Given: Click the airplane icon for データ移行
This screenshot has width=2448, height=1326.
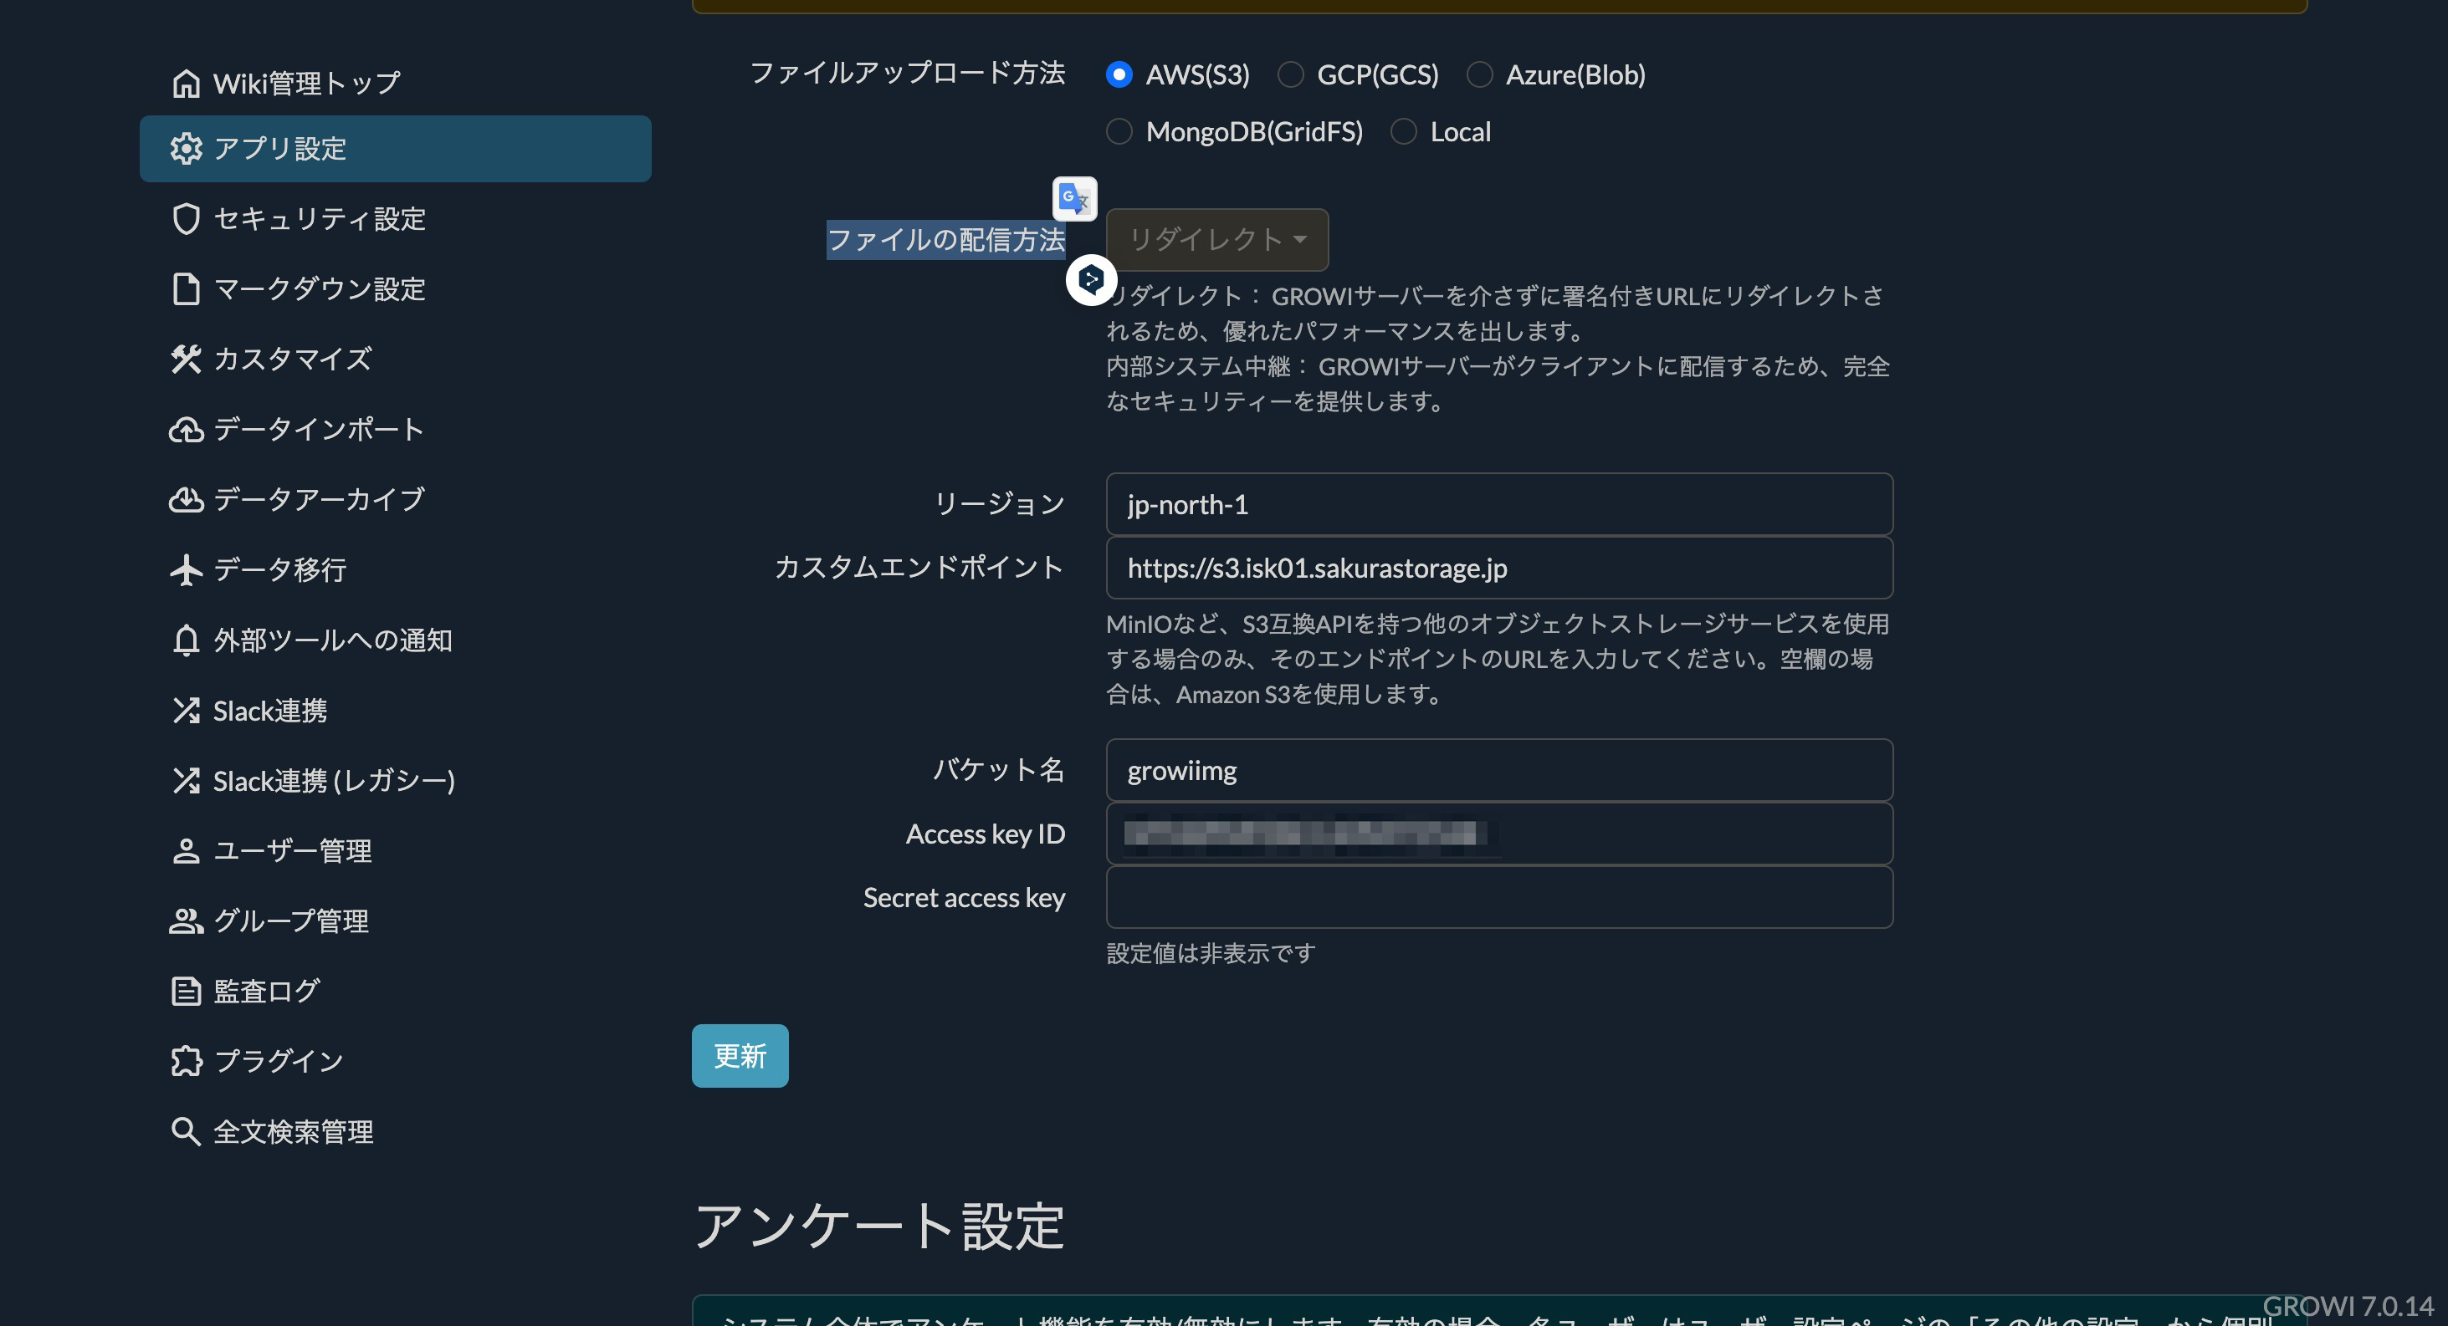Looking at the screenshot, I should (x=187, y=570).
